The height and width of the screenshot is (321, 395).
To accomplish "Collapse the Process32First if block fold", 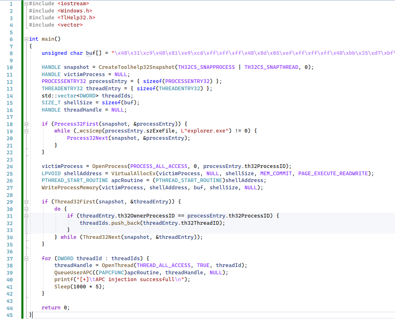I will click(26, 124).
